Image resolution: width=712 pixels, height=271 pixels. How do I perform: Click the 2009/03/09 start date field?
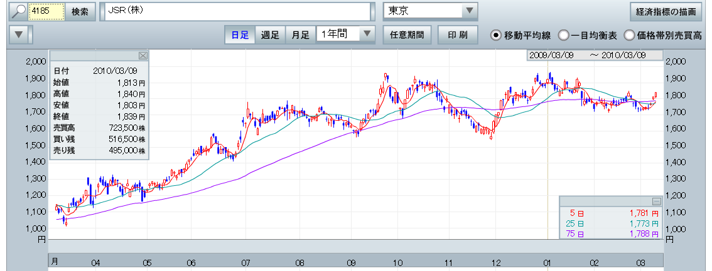point(551,55)
